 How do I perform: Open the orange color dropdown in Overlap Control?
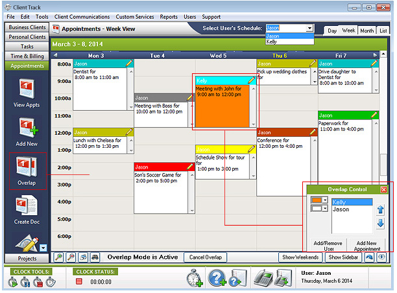pyautogui.click(x=325, y=200)
